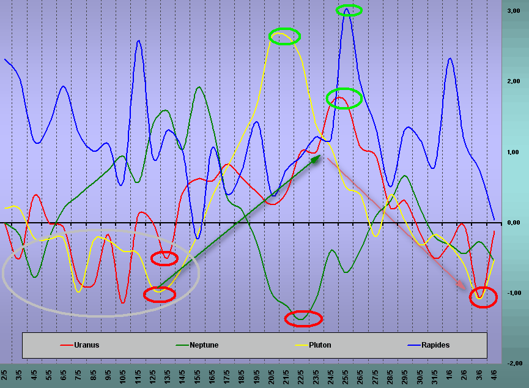
Task: Click the blue Rapides line swatch in legend
Action: pos(412,345)
